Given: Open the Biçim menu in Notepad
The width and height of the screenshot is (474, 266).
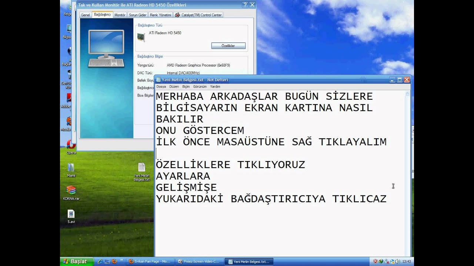Looking at the screenshot, I should 186,86.
